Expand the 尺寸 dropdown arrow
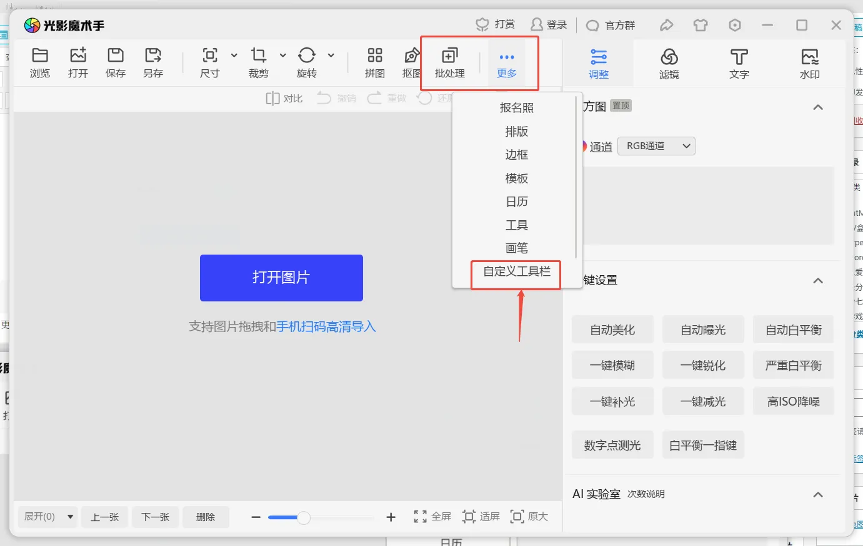The width and height of the screenshot is (863, 546). pos(234,56)
